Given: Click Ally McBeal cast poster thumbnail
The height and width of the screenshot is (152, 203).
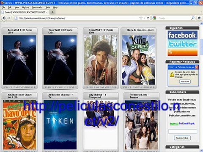Looking at the screenshot, I should (x=101, y=125).
